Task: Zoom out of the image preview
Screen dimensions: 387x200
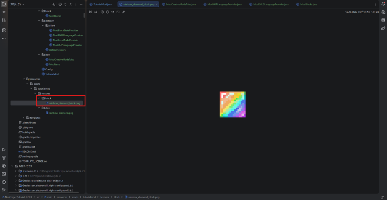Action: coord(107,12)
